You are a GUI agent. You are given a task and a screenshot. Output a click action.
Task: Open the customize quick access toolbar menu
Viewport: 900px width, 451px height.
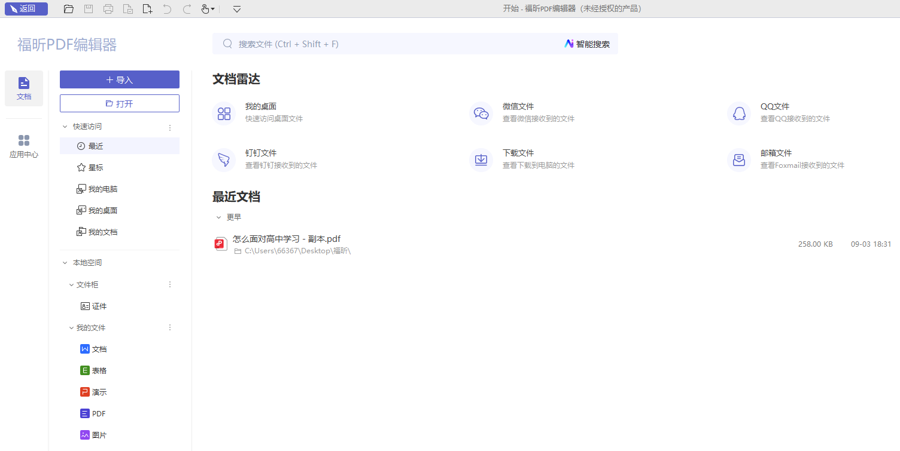pos(237,9)
